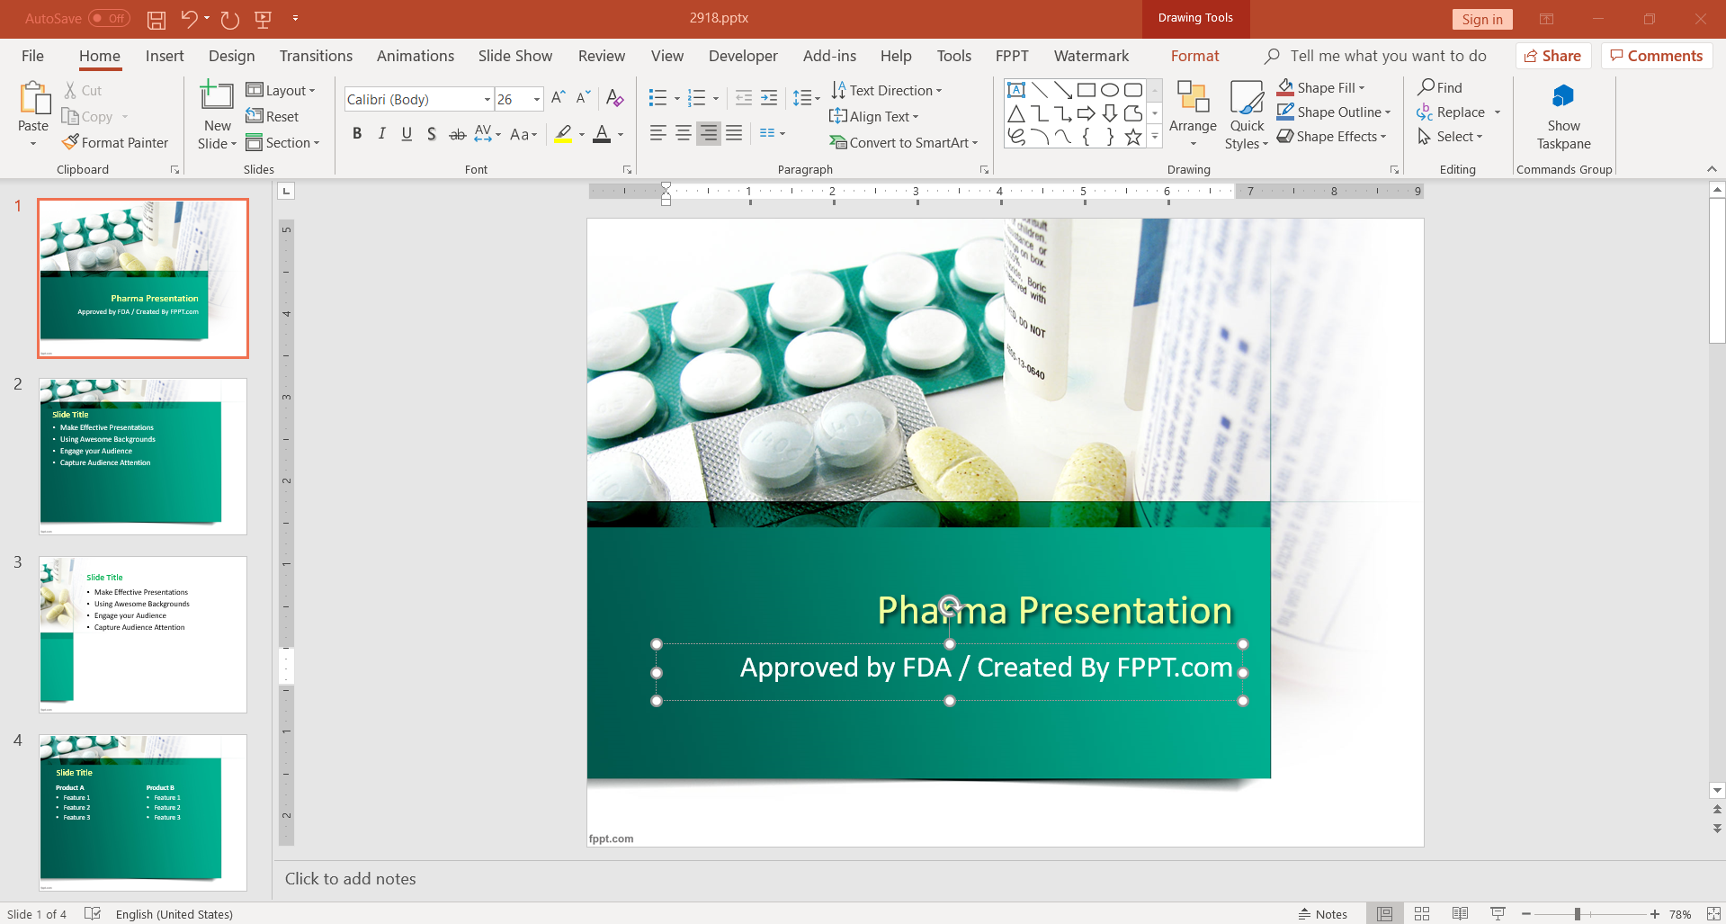Image resolution: width=1726 pixels, height=924 pixels.
Task: Select the star shape in gallery
Action: (x=1133, y=137)
